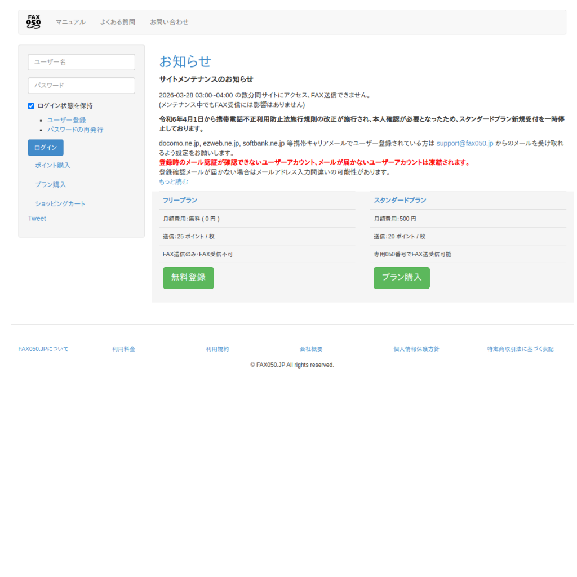Screen dimensions: 577x577
Task: Open the パスワードの再発行 link
Action: pos(75,130)
